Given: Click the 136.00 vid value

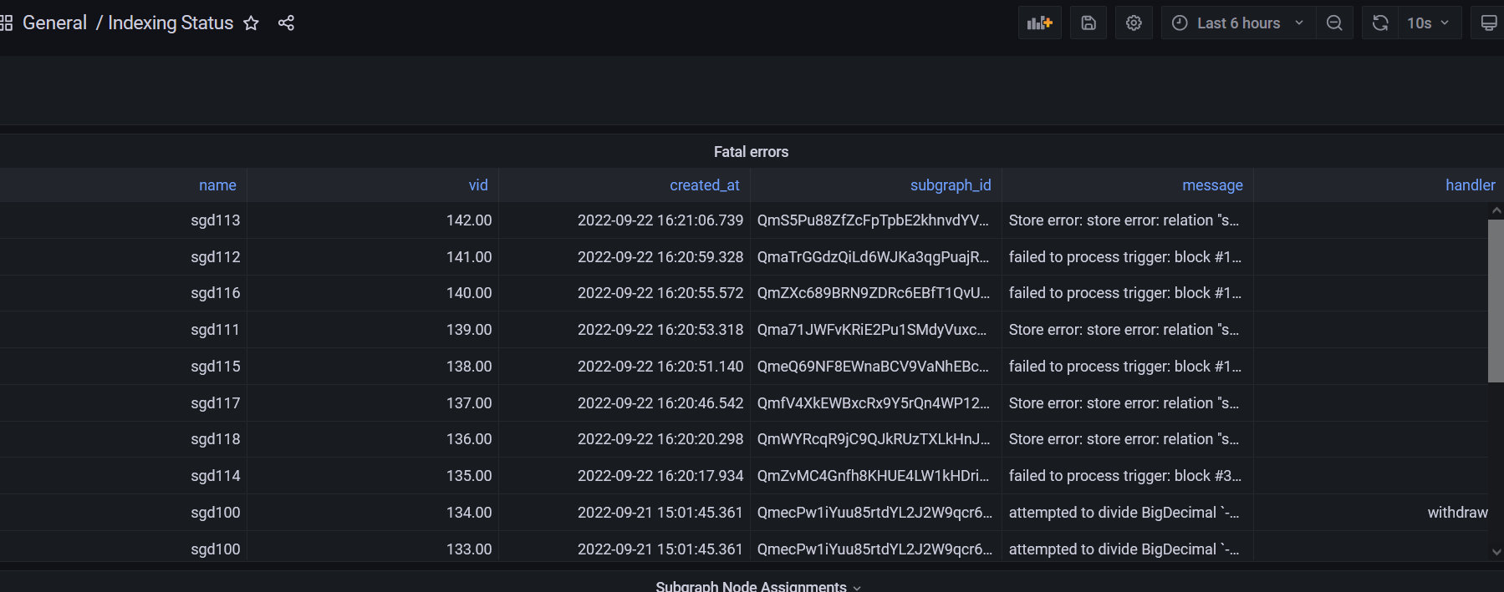Looking at the screenshot, I should tap(469, 439).
